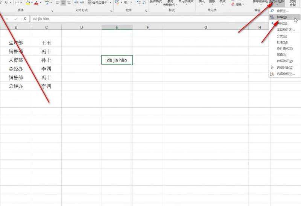
Task: Open the fill color dropdown arrow
Action: point(32,3)
